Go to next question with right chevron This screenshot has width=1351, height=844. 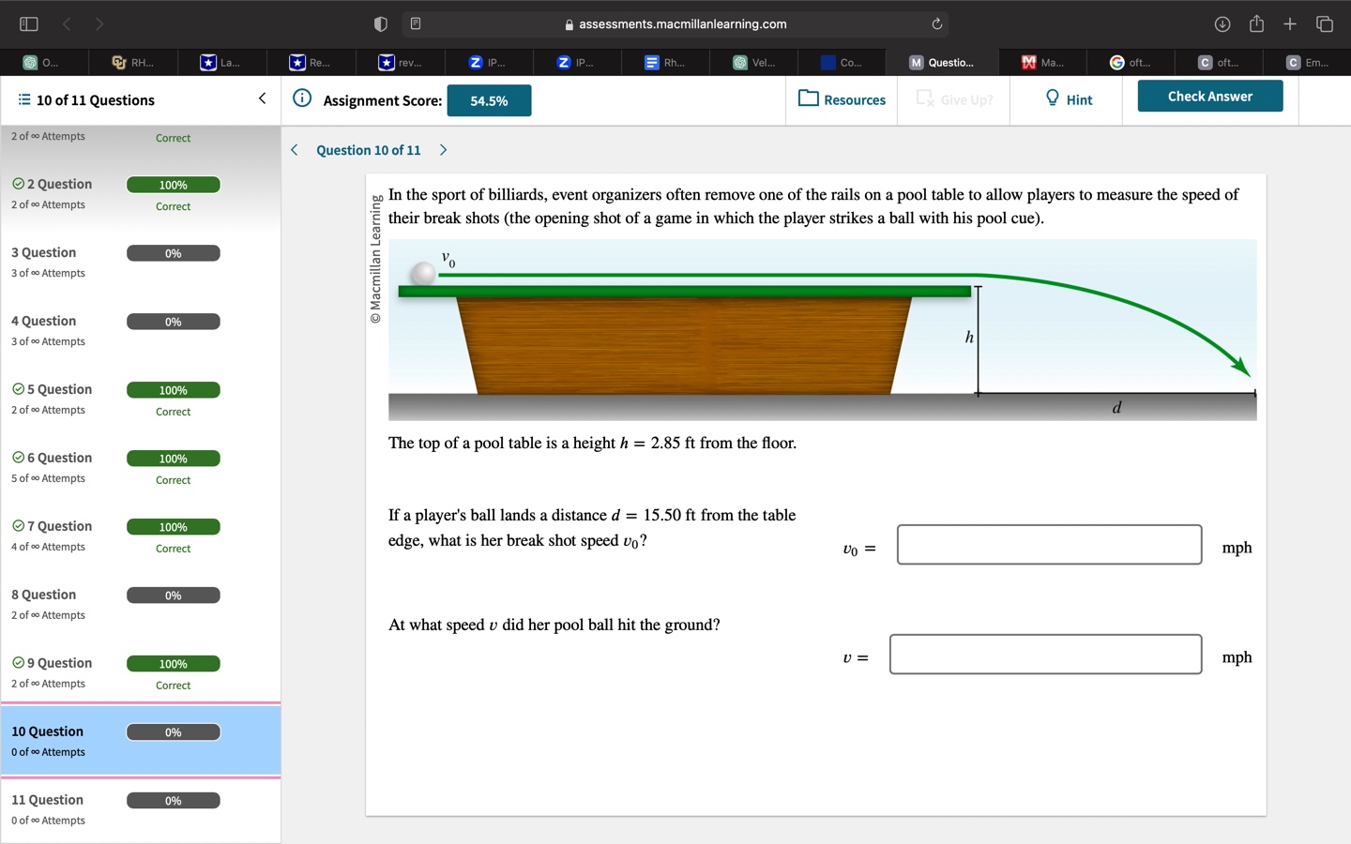(x=442, y=150)
